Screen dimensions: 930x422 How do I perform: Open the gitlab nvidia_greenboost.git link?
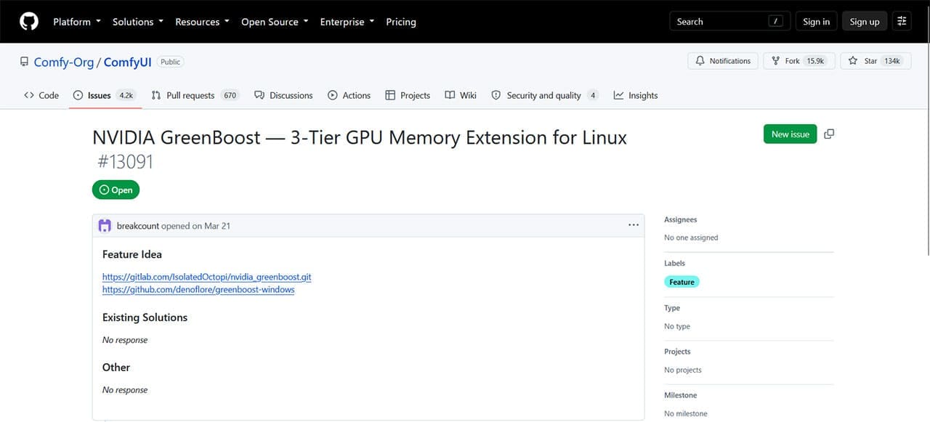207,277
